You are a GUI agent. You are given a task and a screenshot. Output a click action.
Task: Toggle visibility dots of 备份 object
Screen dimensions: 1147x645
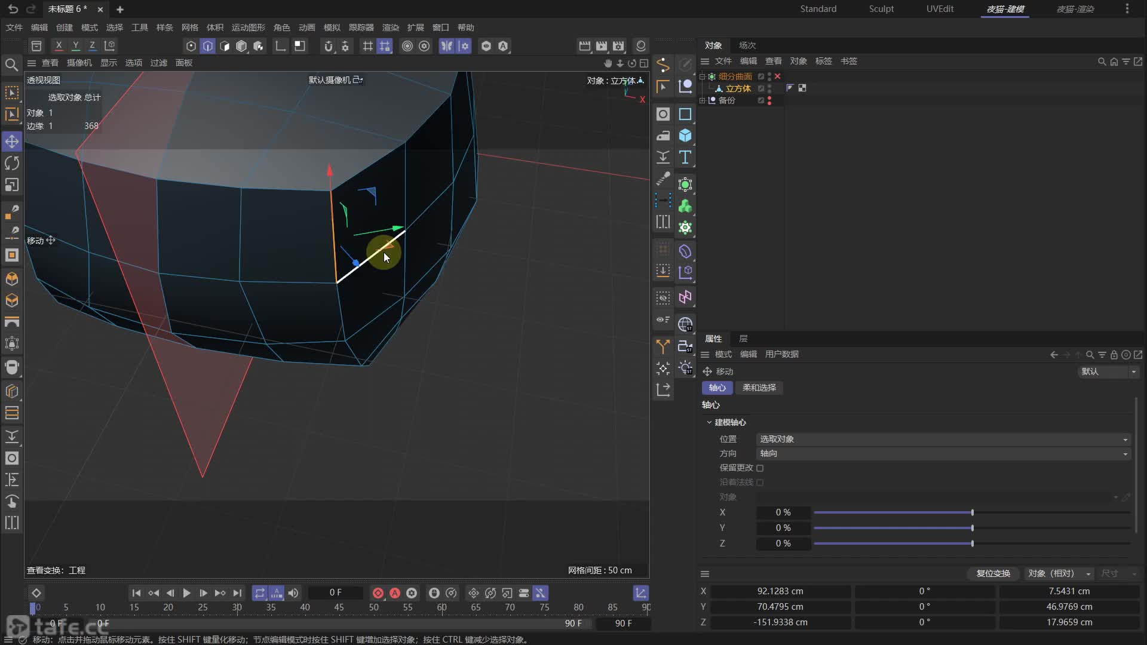click(769, 100)
